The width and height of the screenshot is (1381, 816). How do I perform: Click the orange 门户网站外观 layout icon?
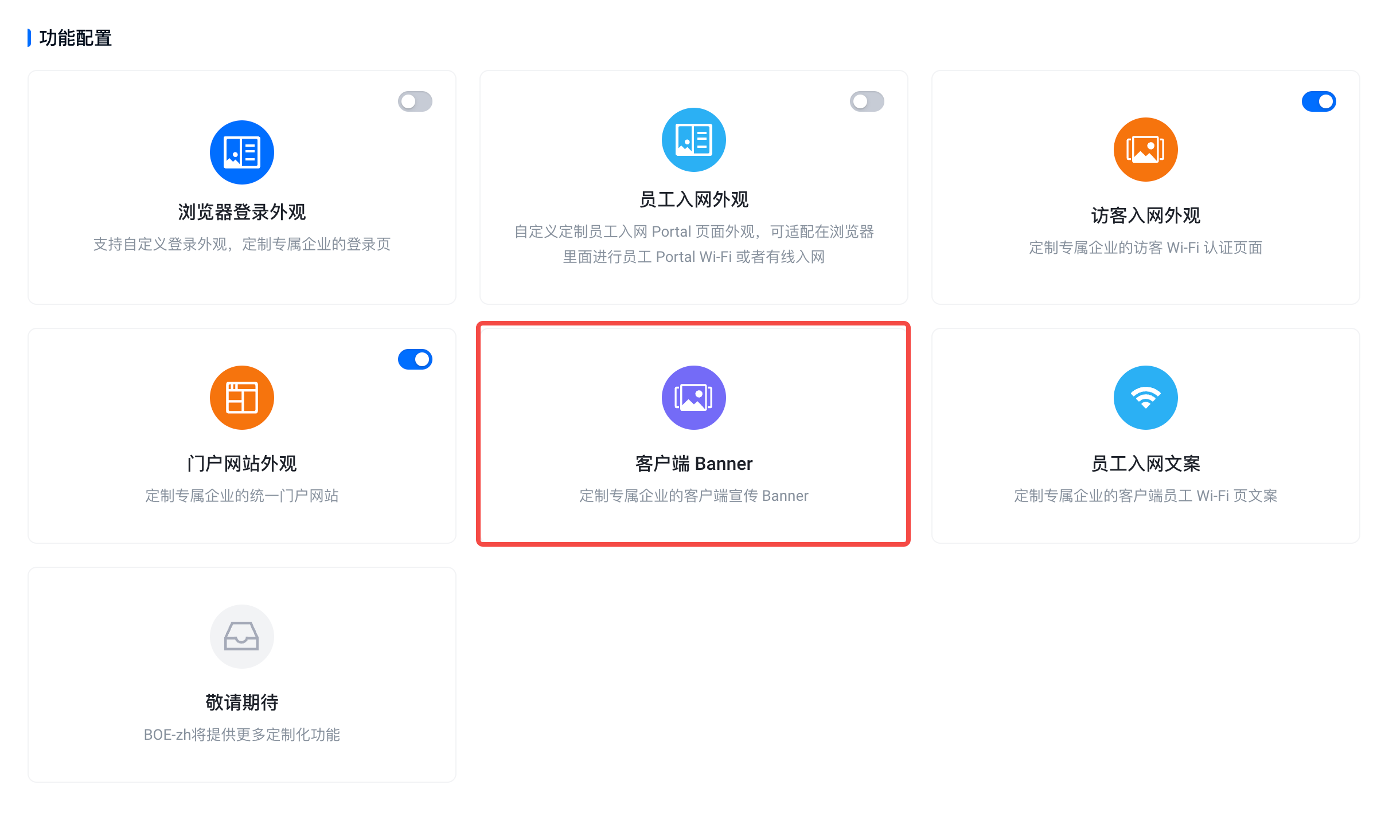click(x=241, y=398)
